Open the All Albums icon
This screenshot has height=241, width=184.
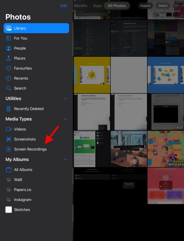tap(9, 170)
